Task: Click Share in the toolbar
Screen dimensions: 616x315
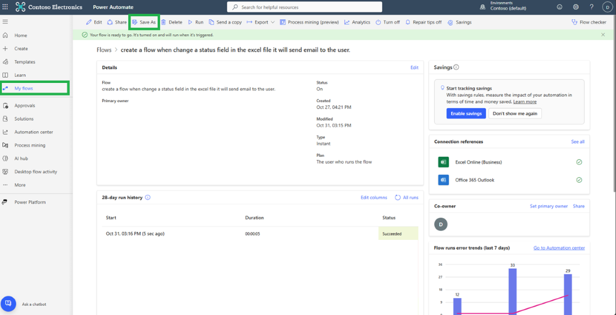Action: click(117, 22)
